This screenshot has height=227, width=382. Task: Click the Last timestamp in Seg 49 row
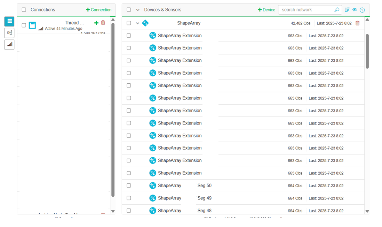(326, 198)
